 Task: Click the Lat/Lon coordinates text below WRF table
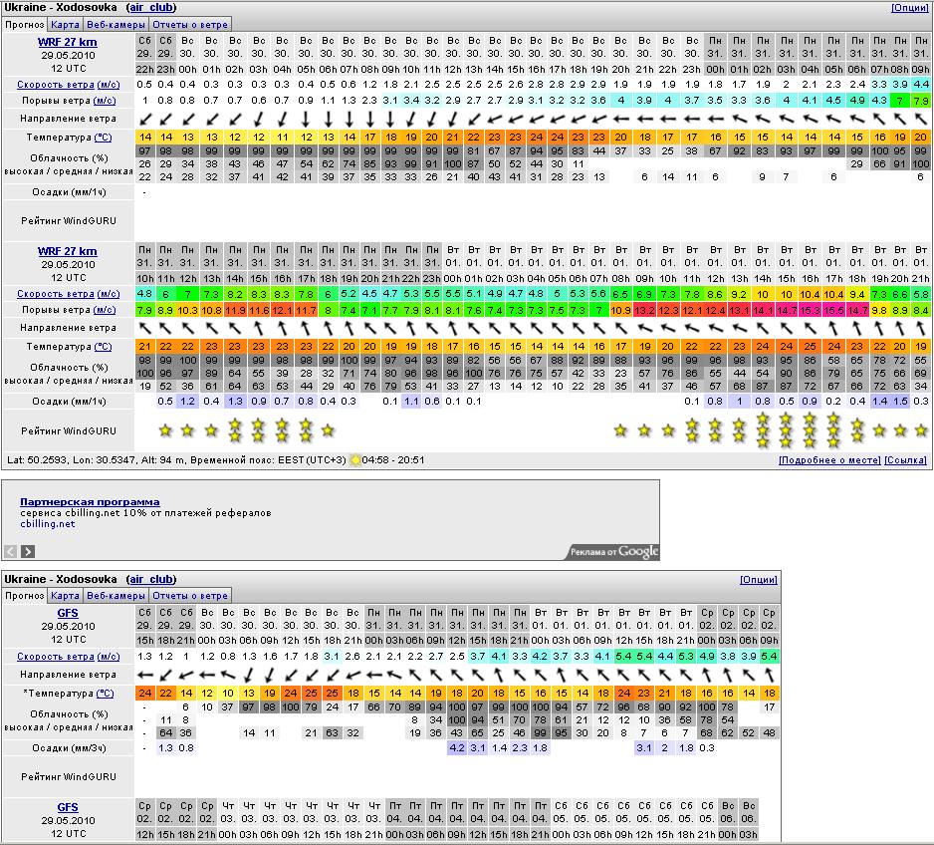[100, 460]
